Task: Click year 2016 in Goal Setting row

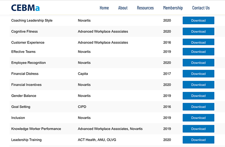Action: pyautogui.click(x=167, y=107)
